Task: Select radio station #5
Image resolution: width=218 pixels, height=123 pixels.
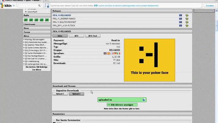Action: (x=47, y=20)
